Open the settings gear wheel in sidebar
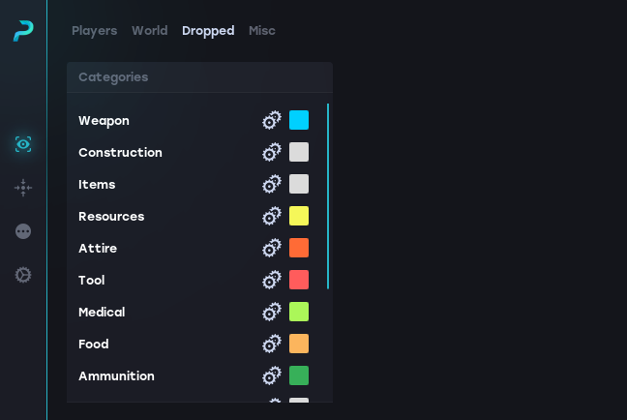This screenshot has width=627, height=420. (x=23, y=275)
